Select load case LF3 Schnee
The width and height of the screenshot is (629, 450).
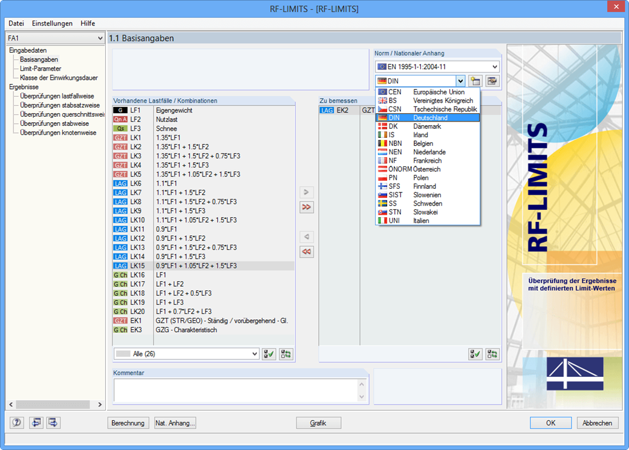203,129
